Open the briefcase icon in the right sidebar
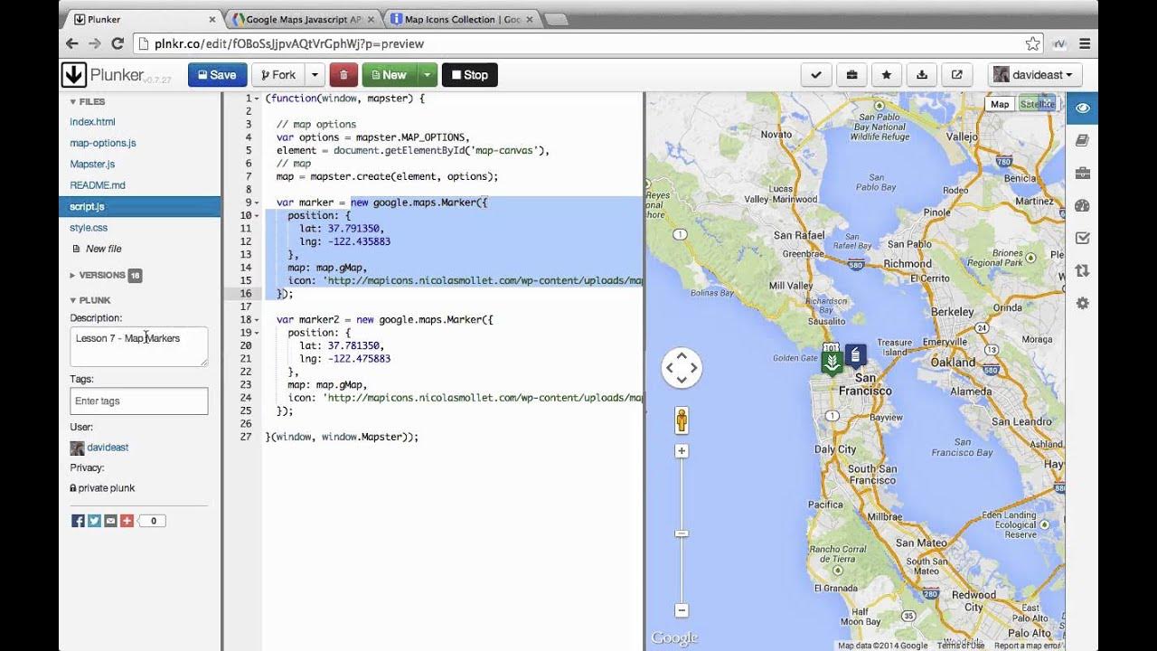 pyautogui.click(x=1082, y=174)
